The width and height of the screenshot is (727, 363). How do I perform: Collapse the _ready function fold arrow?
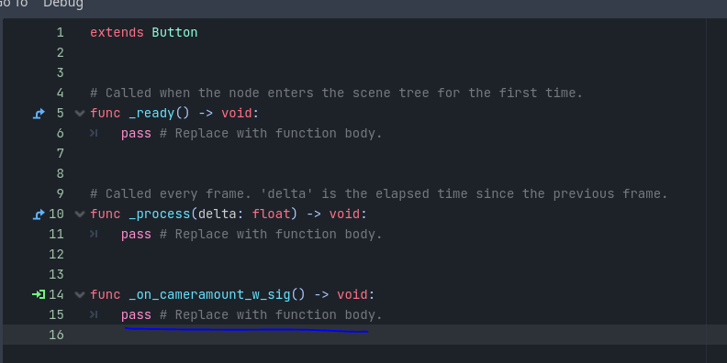pyautogui.click(x=80, y=114)
